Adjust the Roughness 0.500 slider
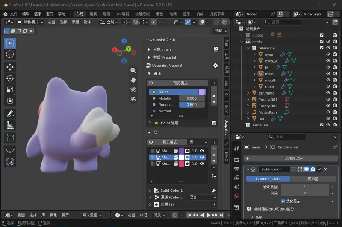 pos(192,105)
